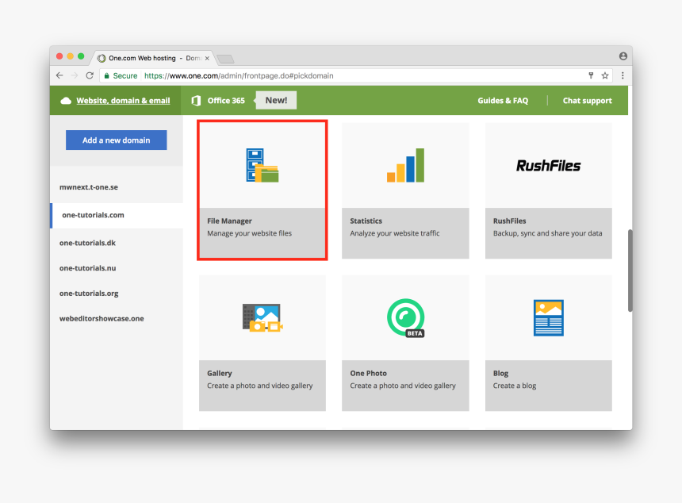
Task: Open Chat support
Action: coord(587,101)
